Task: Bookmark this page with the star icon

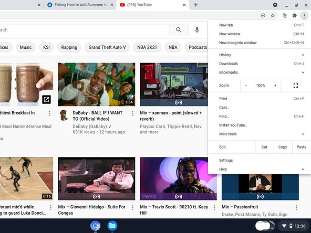Action: pyautogui.click(x=273, y=15)
